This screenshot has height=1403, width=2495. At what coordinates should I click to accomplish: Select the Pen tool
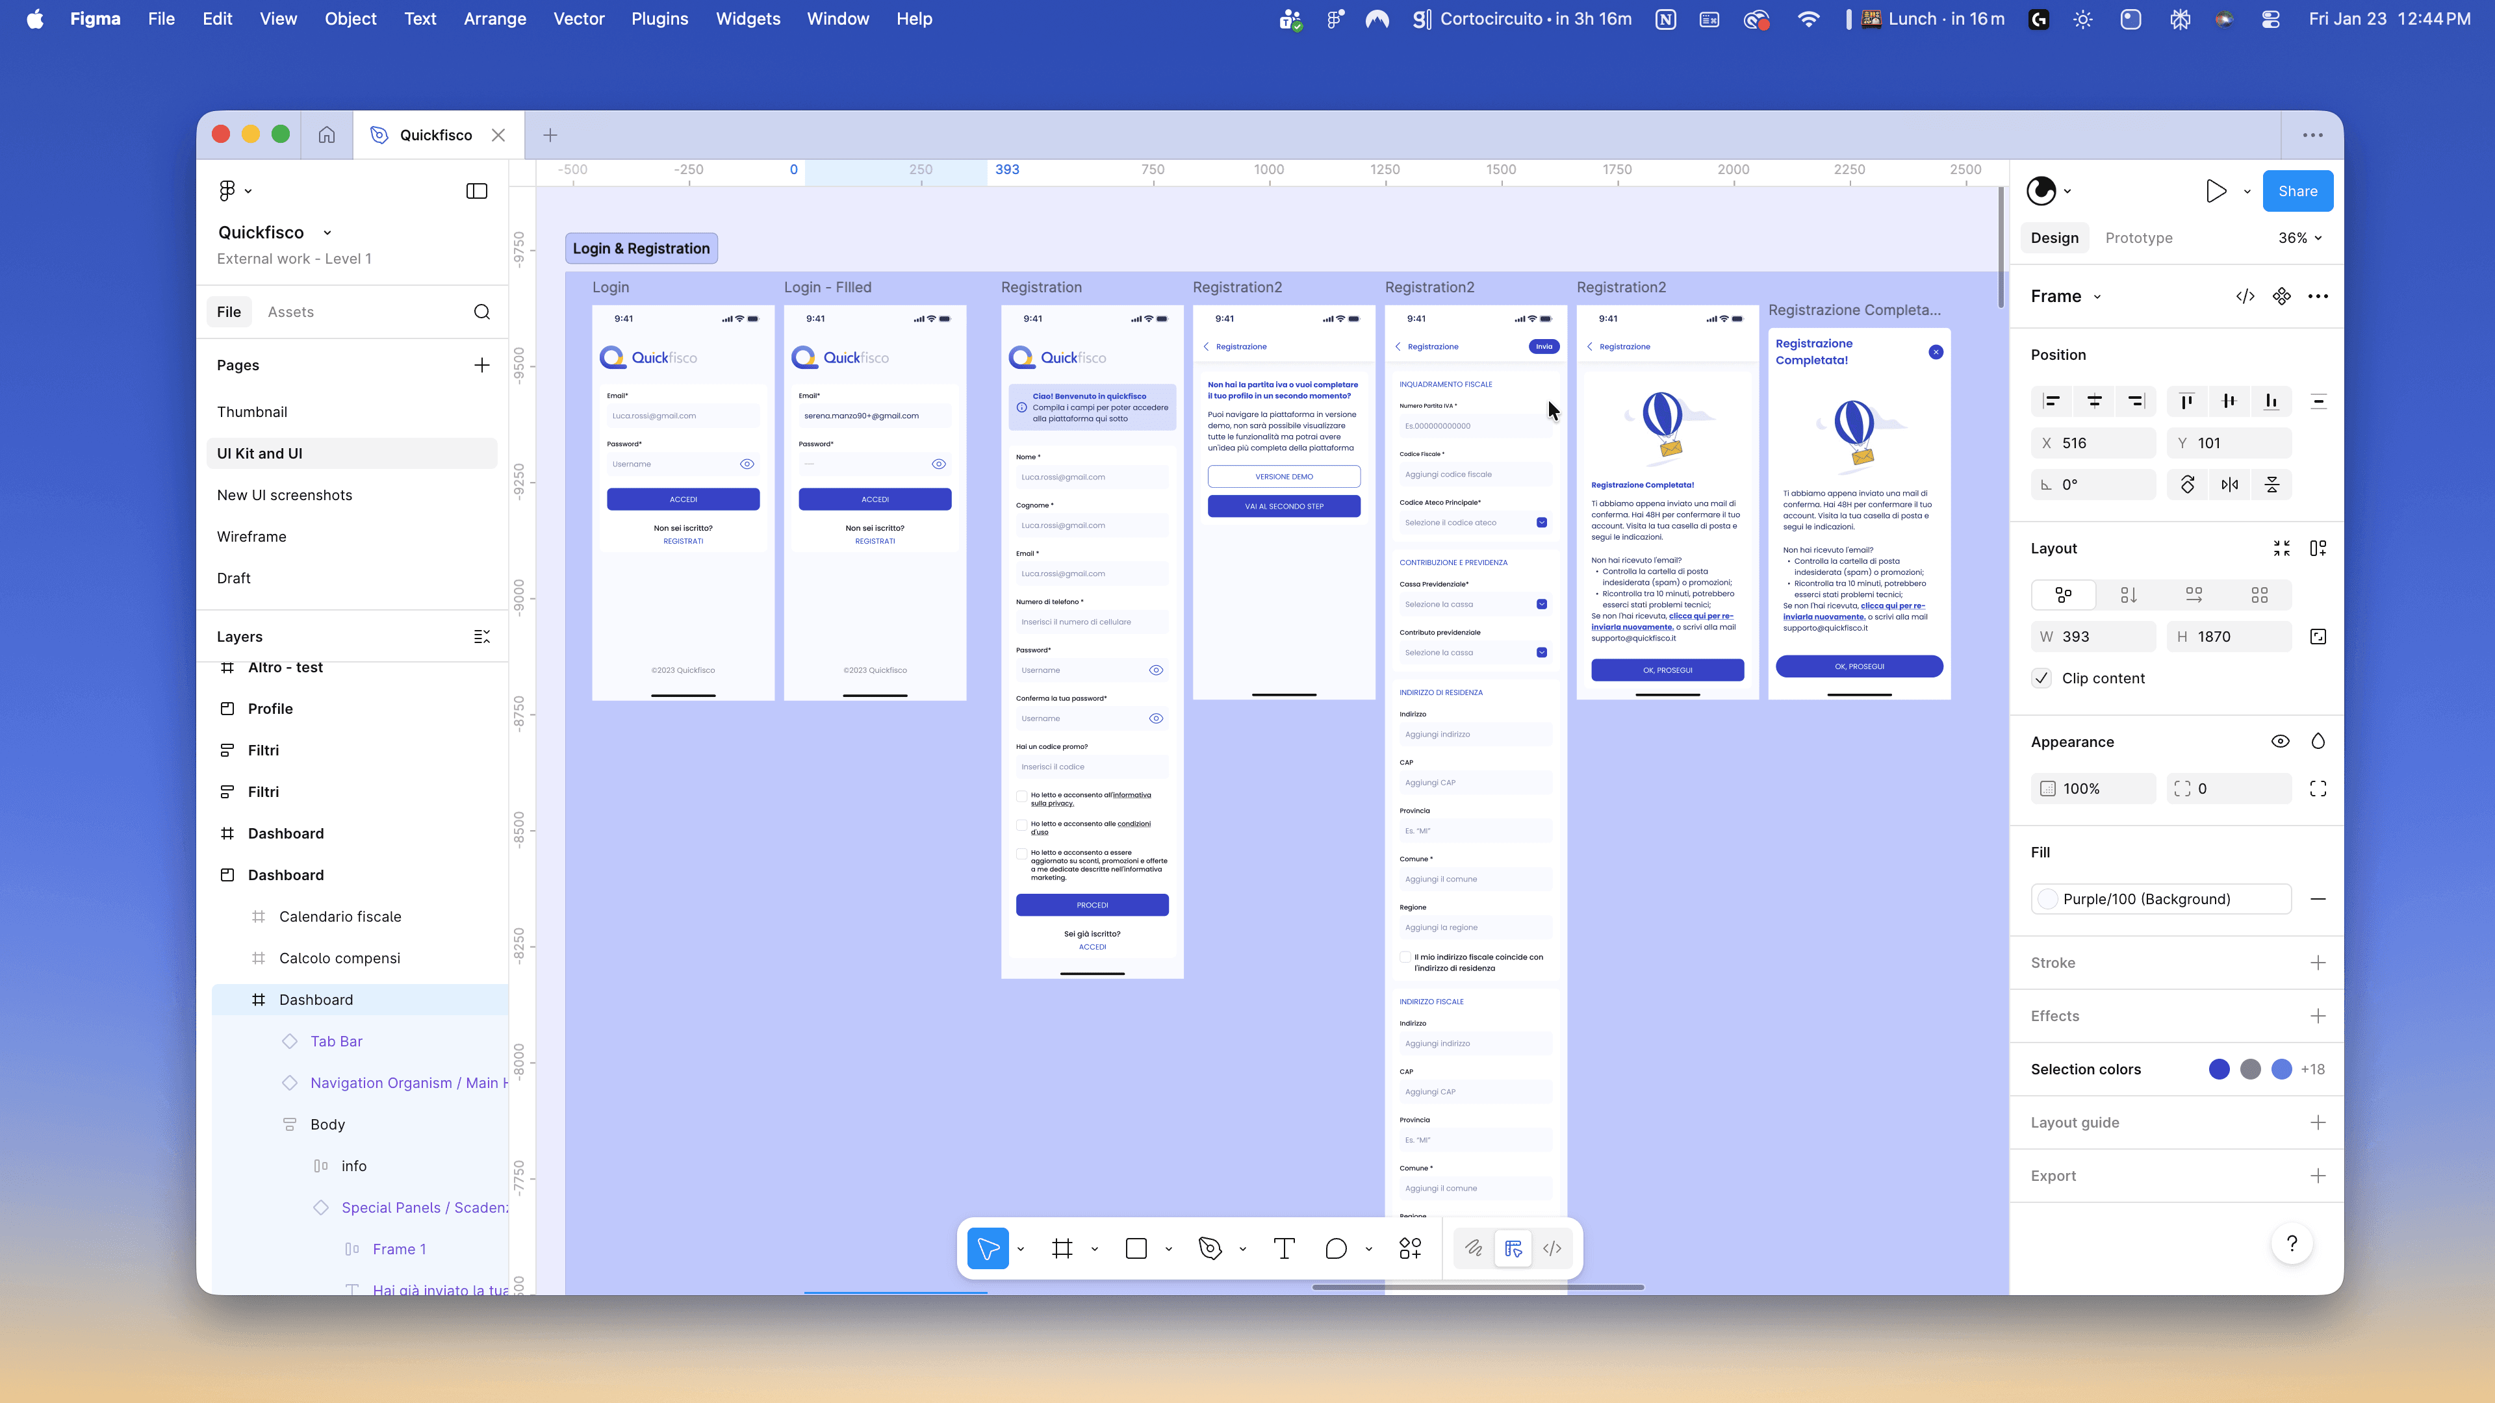coord(1210,1249)
